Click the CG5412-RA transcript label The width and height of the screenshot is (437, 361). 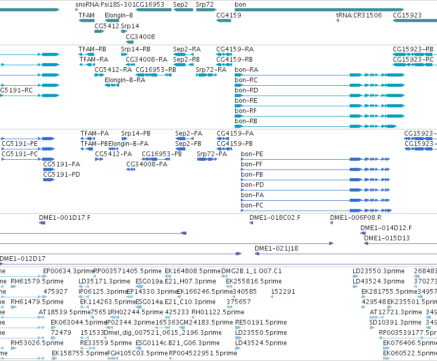pos(113,70)
